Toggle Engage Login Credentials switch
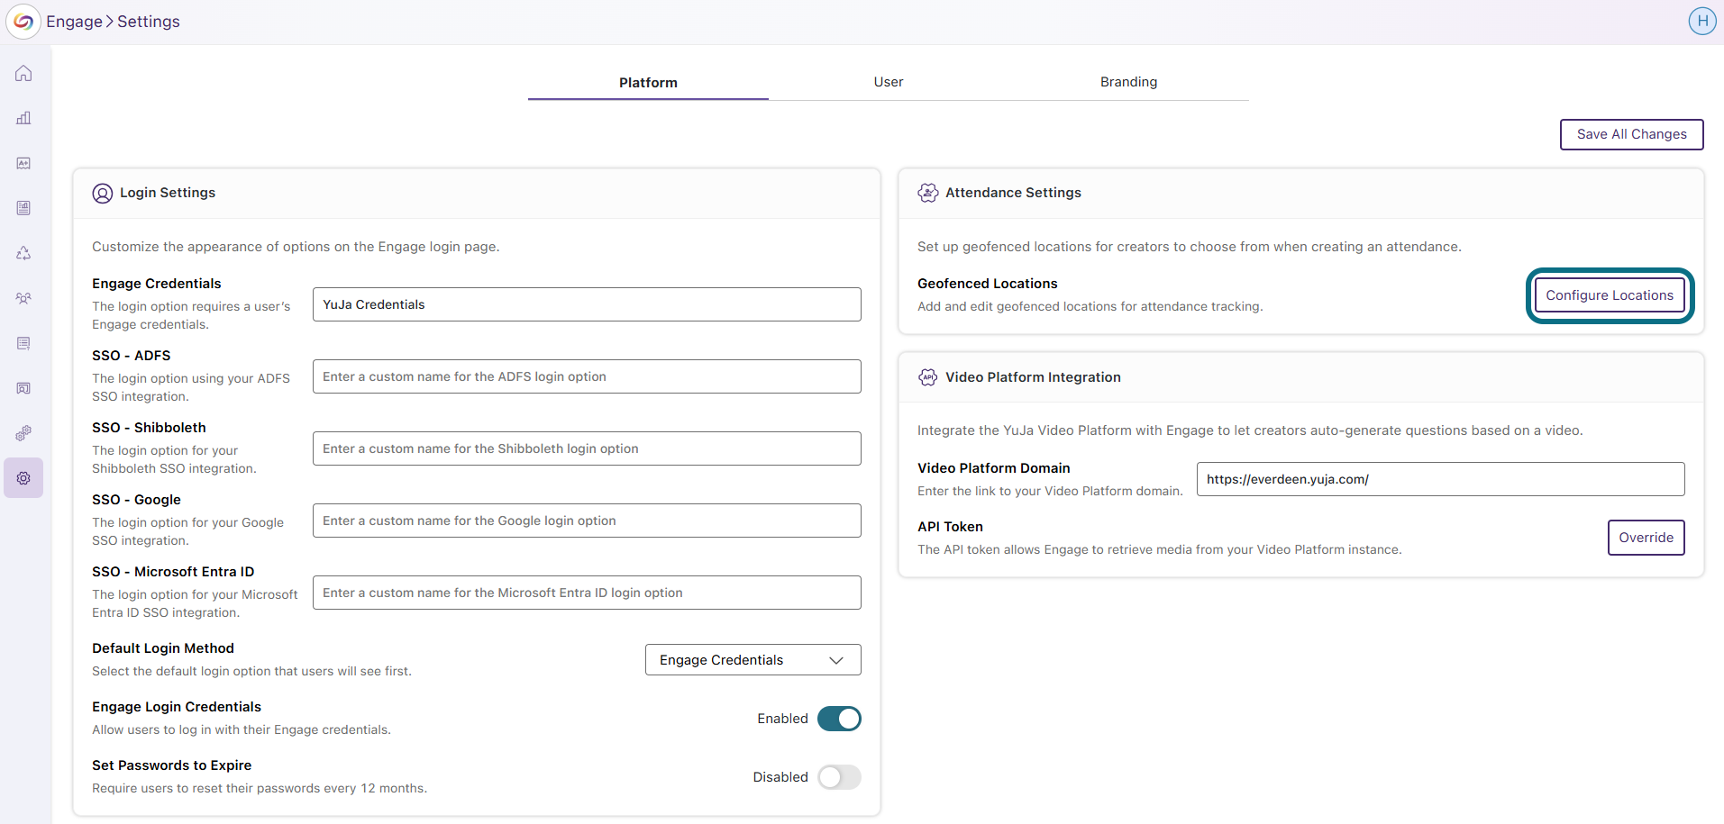The height and width of the screenshot is (824, 1724). click(839, 719)
